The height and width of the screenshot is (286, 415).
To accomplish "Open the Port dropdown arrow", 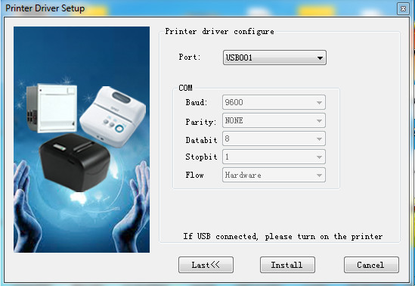I will tap(320, 58).
